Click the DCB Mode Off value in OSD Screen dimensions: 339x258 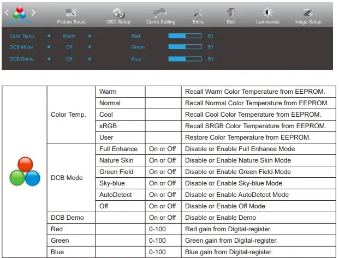click(69, 47)
